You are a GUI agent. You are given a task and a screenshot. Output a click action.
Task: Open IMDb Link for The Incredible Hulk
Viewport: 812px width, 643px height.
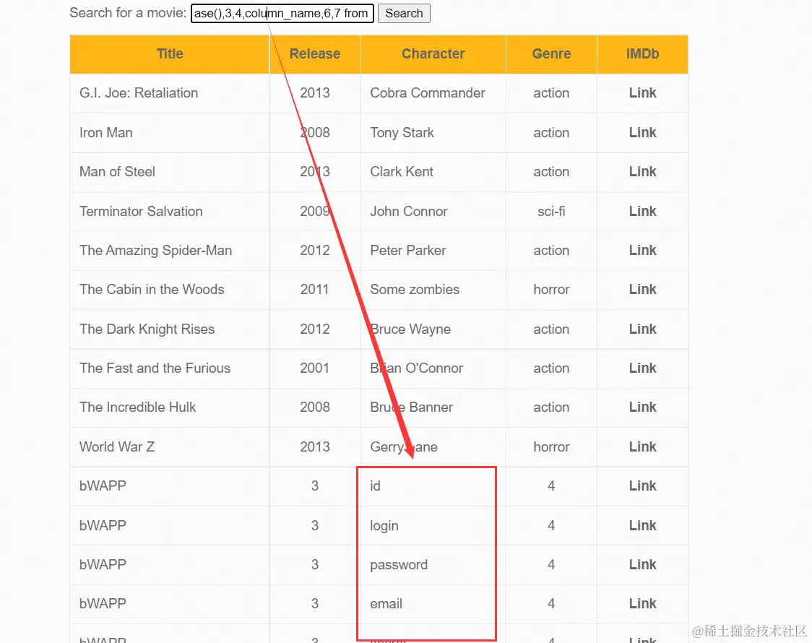(642, 407)
